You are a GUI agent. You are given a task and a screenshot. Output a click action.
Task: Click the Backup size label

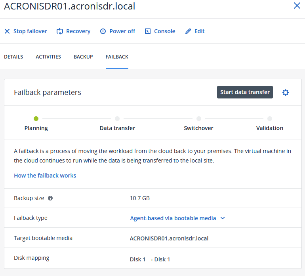coord(29,198)
